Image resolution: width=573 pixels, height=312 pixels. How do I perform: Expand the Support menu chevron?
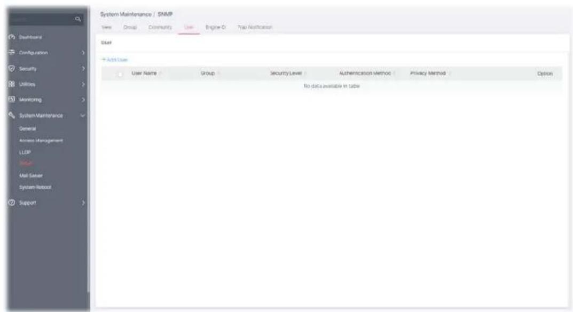[x=83, y=203]
